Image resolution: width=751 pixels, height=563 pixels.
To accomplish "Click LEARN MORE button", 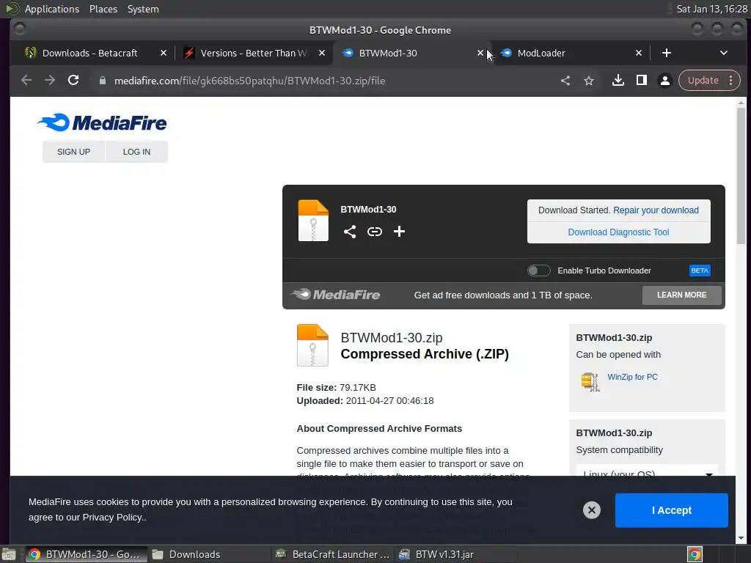I will (681, 295).
